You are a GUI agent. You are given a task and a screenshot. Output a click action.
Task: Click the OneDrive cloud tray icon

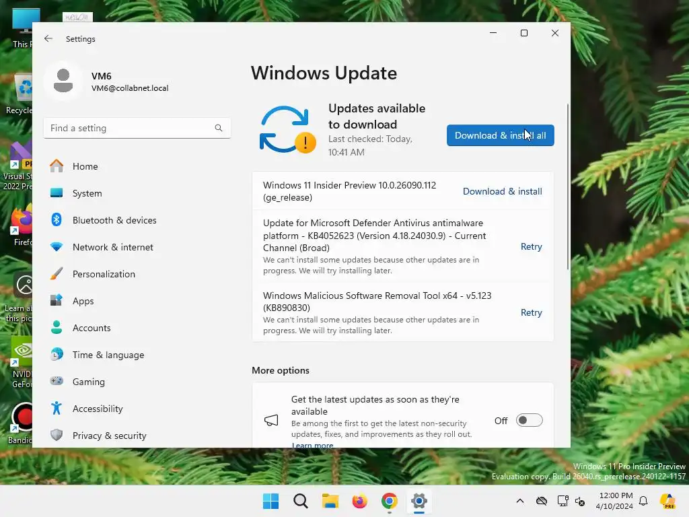click(542, 501)
